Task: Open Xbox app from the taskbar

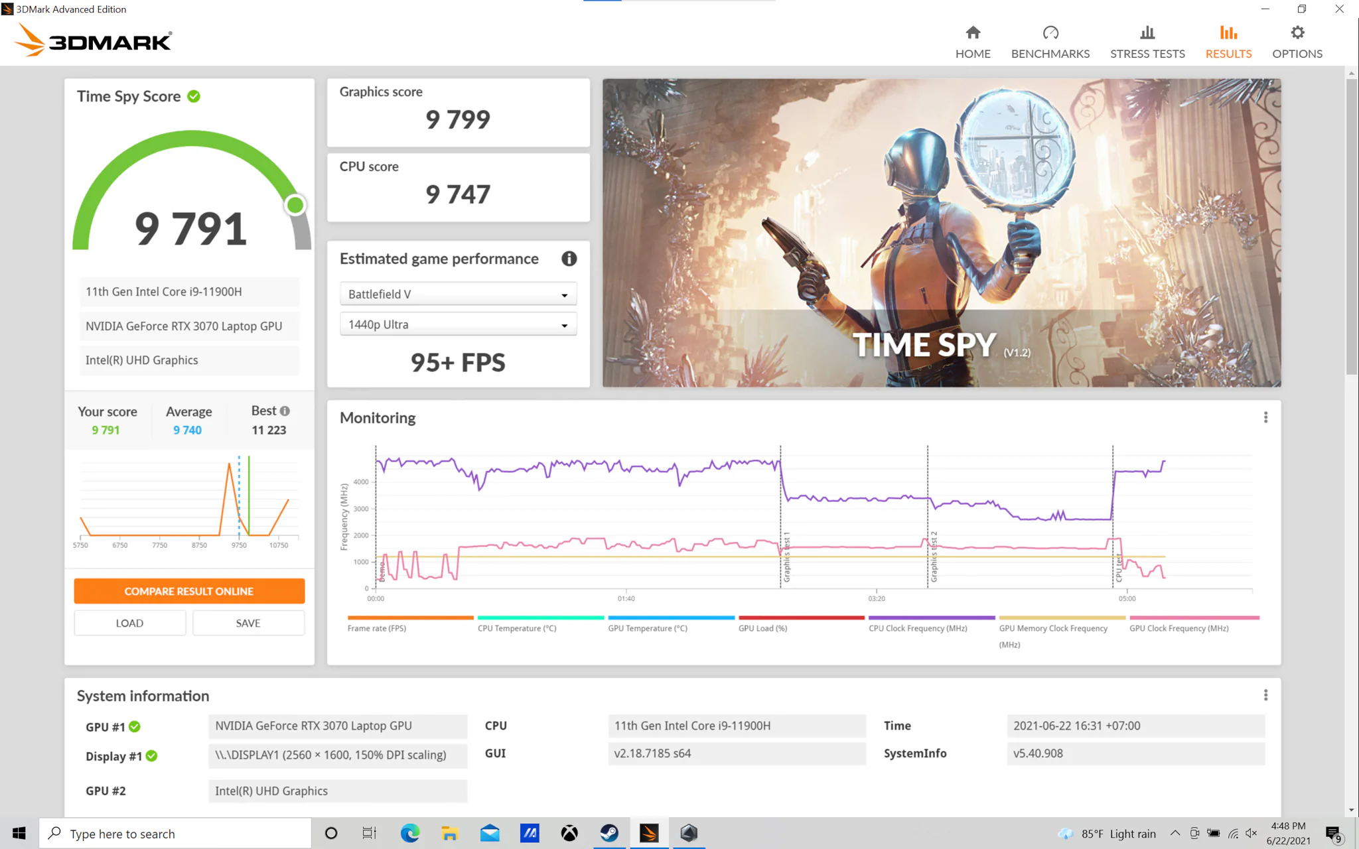Action: (x=569, y=833)
